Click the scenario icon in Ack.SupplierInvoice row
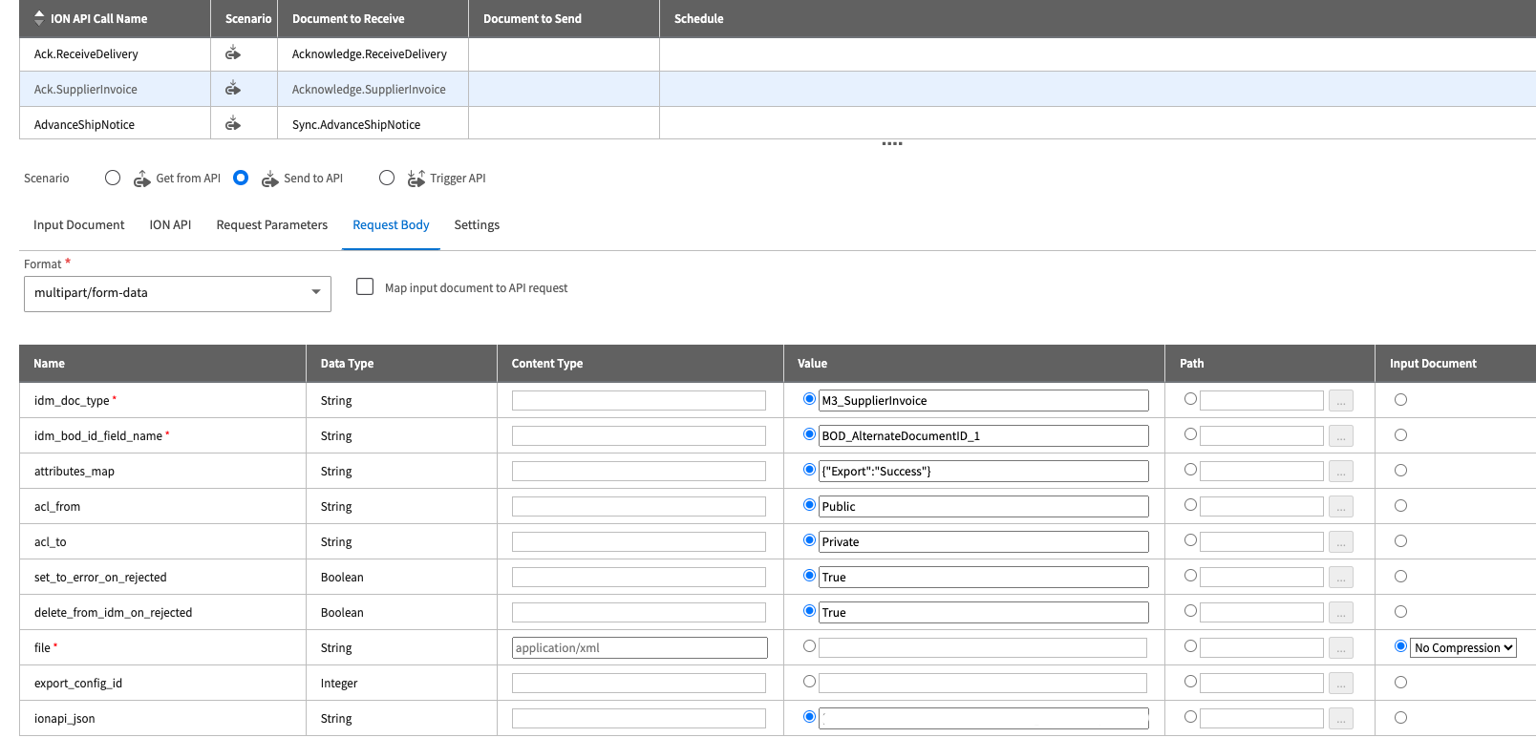The image size is (1536, 738). click(232, 89)
